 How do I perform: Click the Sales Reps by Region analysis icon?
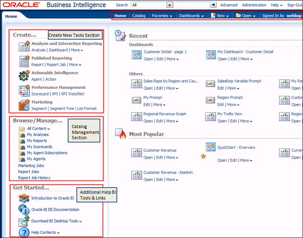coord(137,84)
